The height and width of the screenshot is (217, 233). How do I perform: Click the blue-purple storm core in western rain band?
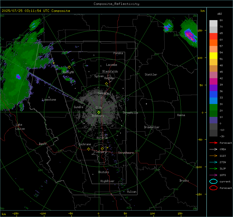pyautogui.click(x=18, y=77)
